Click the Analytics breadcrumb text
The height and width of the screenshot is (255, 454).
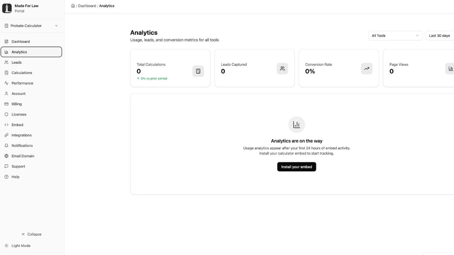tap(107, 6)
